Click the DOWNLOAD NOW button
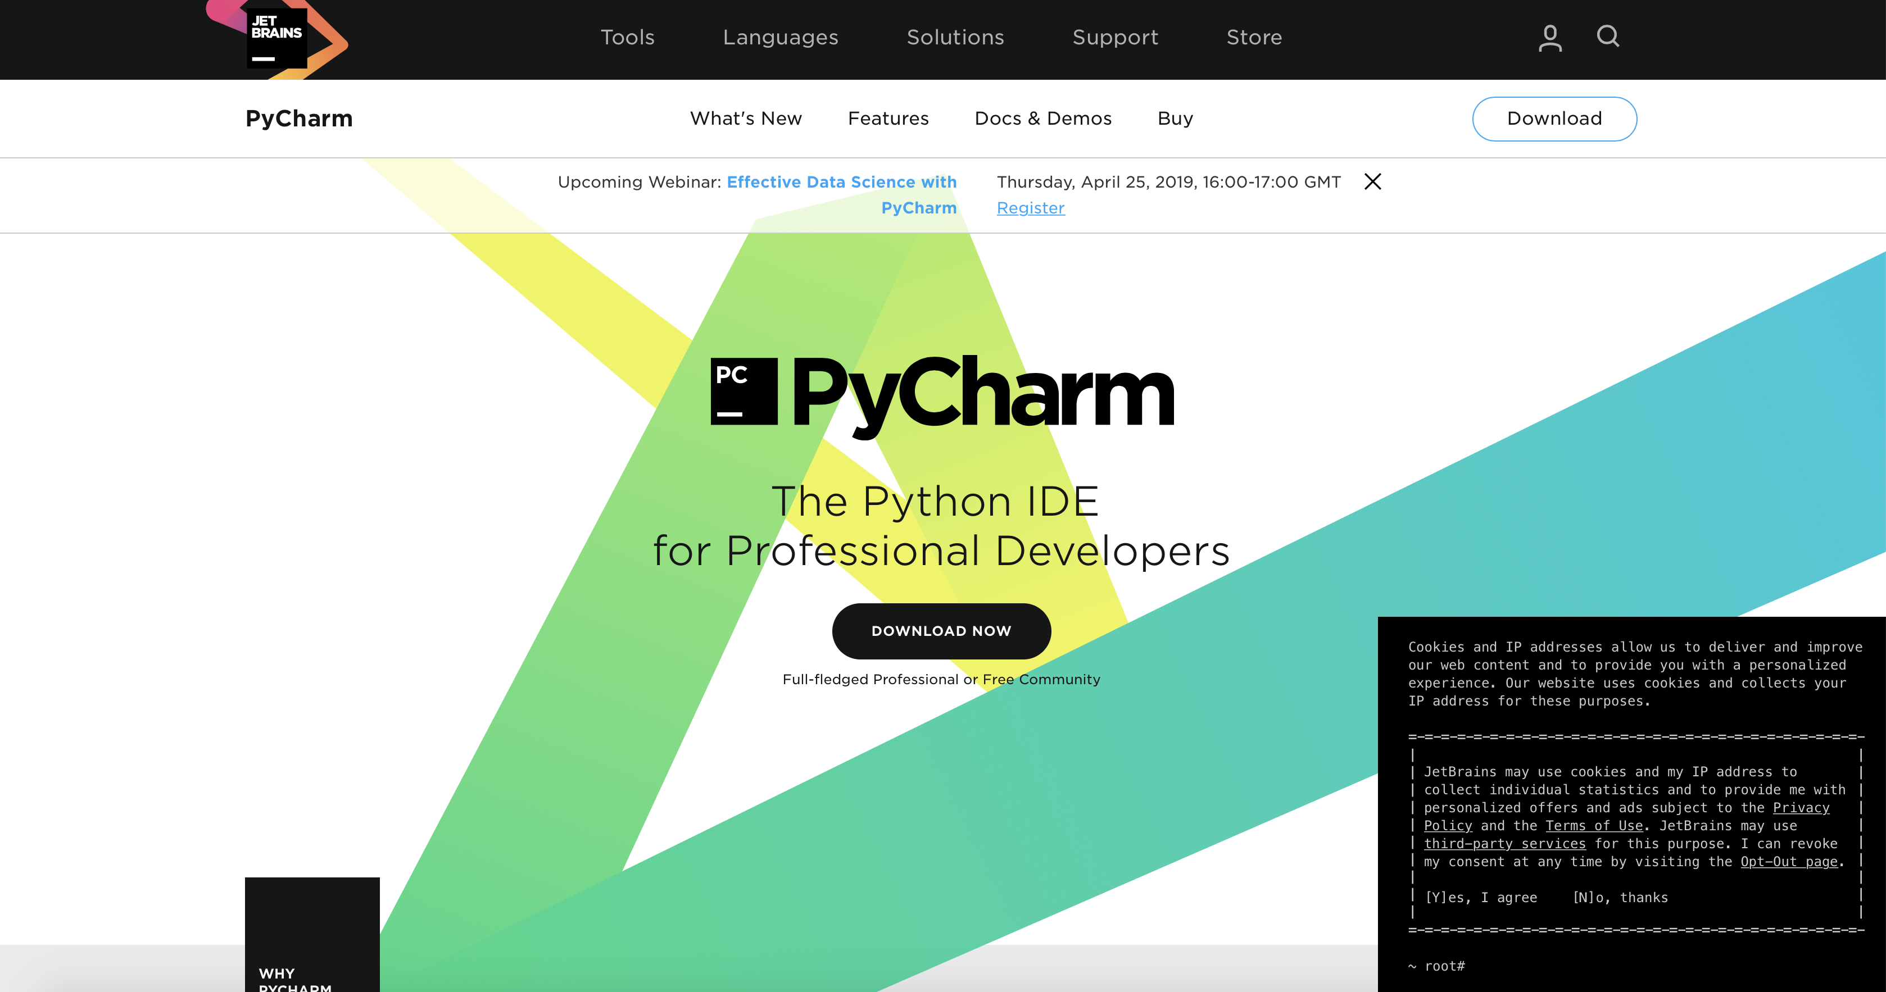Image resolution: width=1886 pixels, height=992 pixels. pos(941,631)
